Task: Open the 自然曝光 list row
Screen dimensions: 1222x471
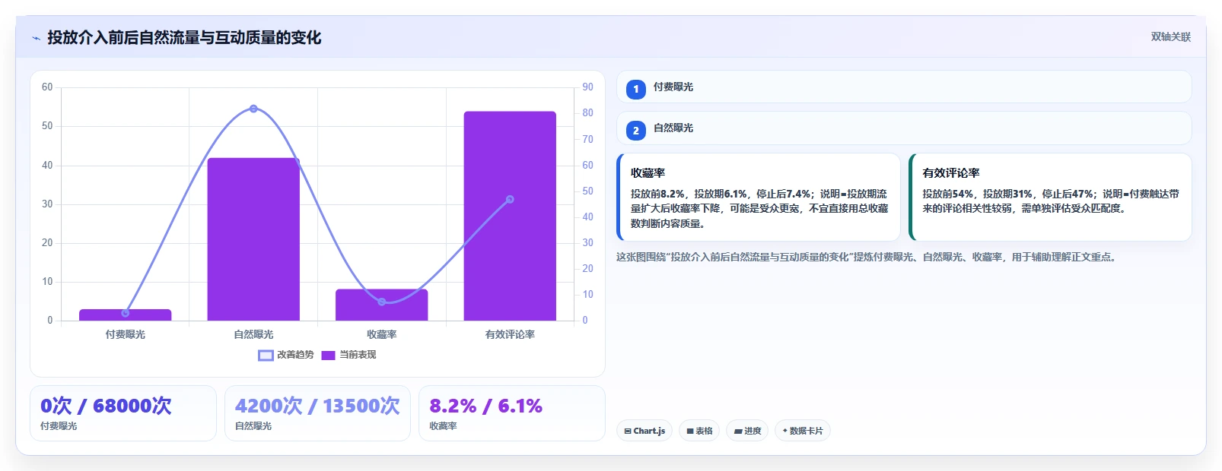Action: coord(904,128)
